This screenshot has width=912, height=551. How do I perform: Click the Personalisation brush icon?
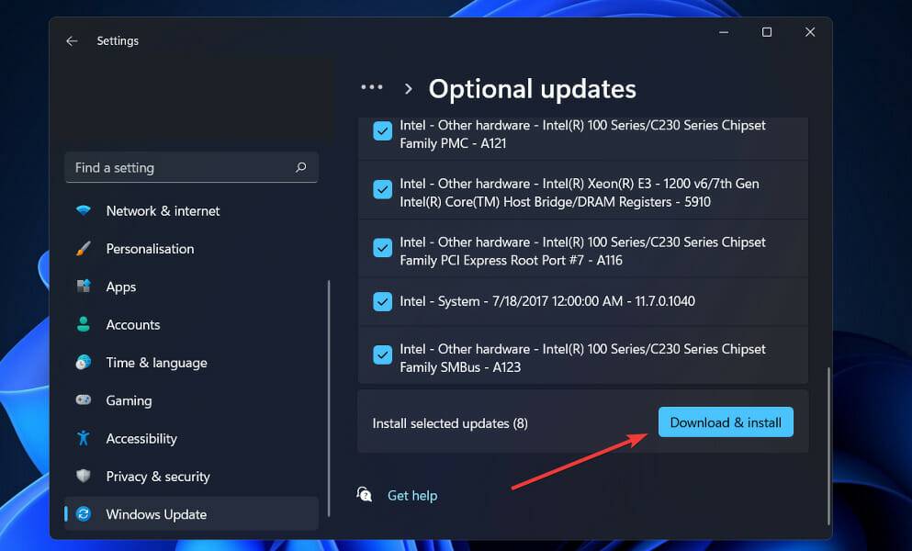[84, 248]
